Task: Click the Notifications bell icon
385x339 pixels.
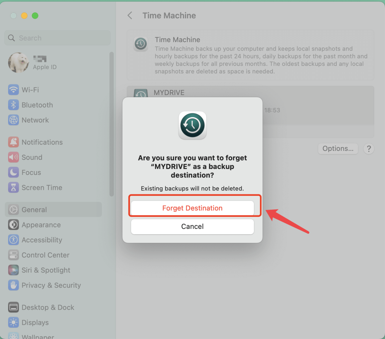Action: [x=13, y=142]
